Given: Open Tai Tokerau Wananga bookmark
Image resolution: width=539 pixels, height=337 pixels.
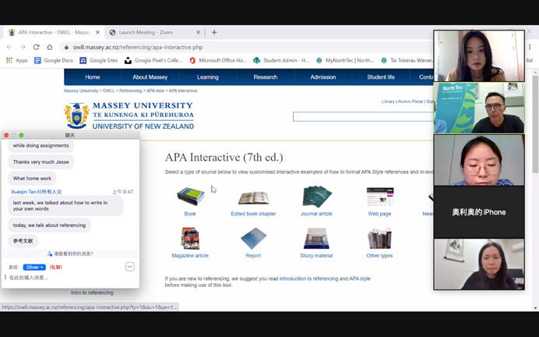Looking at the screenshot, I should pyautogui.click(x=407, y=61).
